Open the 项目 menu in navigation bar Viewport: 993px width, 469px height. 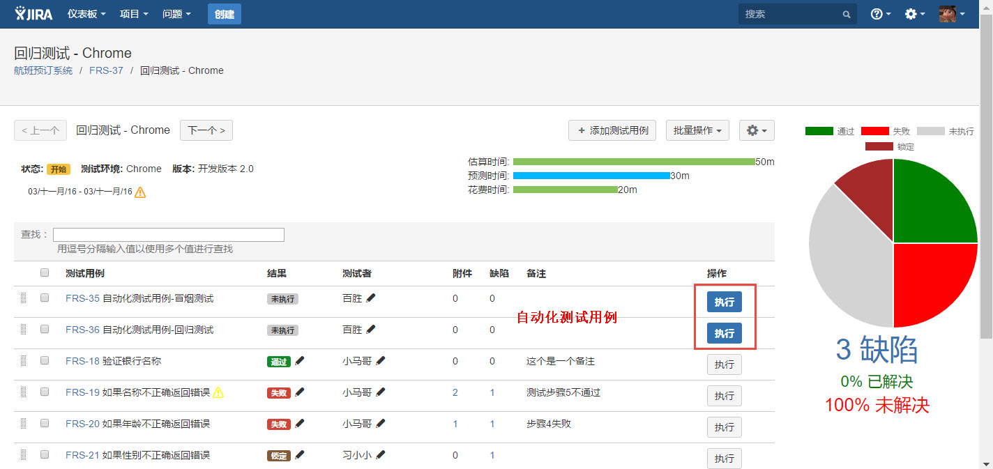[x=134, y=14]
